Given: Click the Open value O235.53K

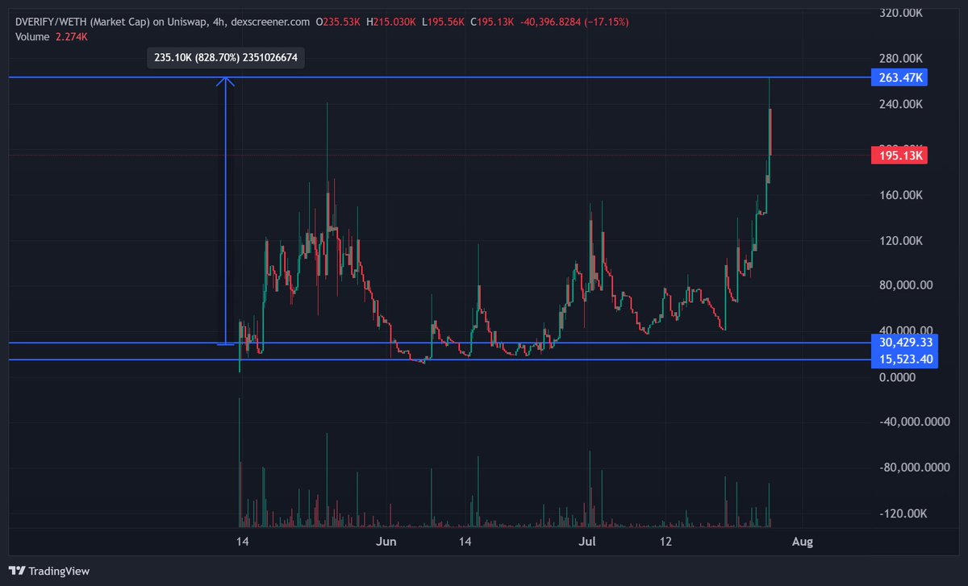Looking at the screenshot, I should point(340,22).
